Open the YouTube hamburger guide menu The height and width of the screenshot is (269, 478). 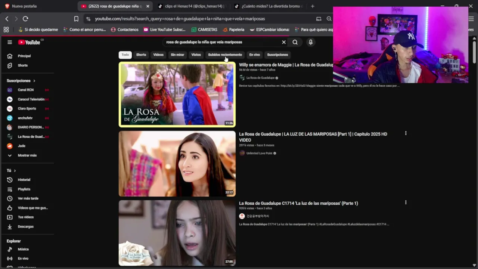10,42
